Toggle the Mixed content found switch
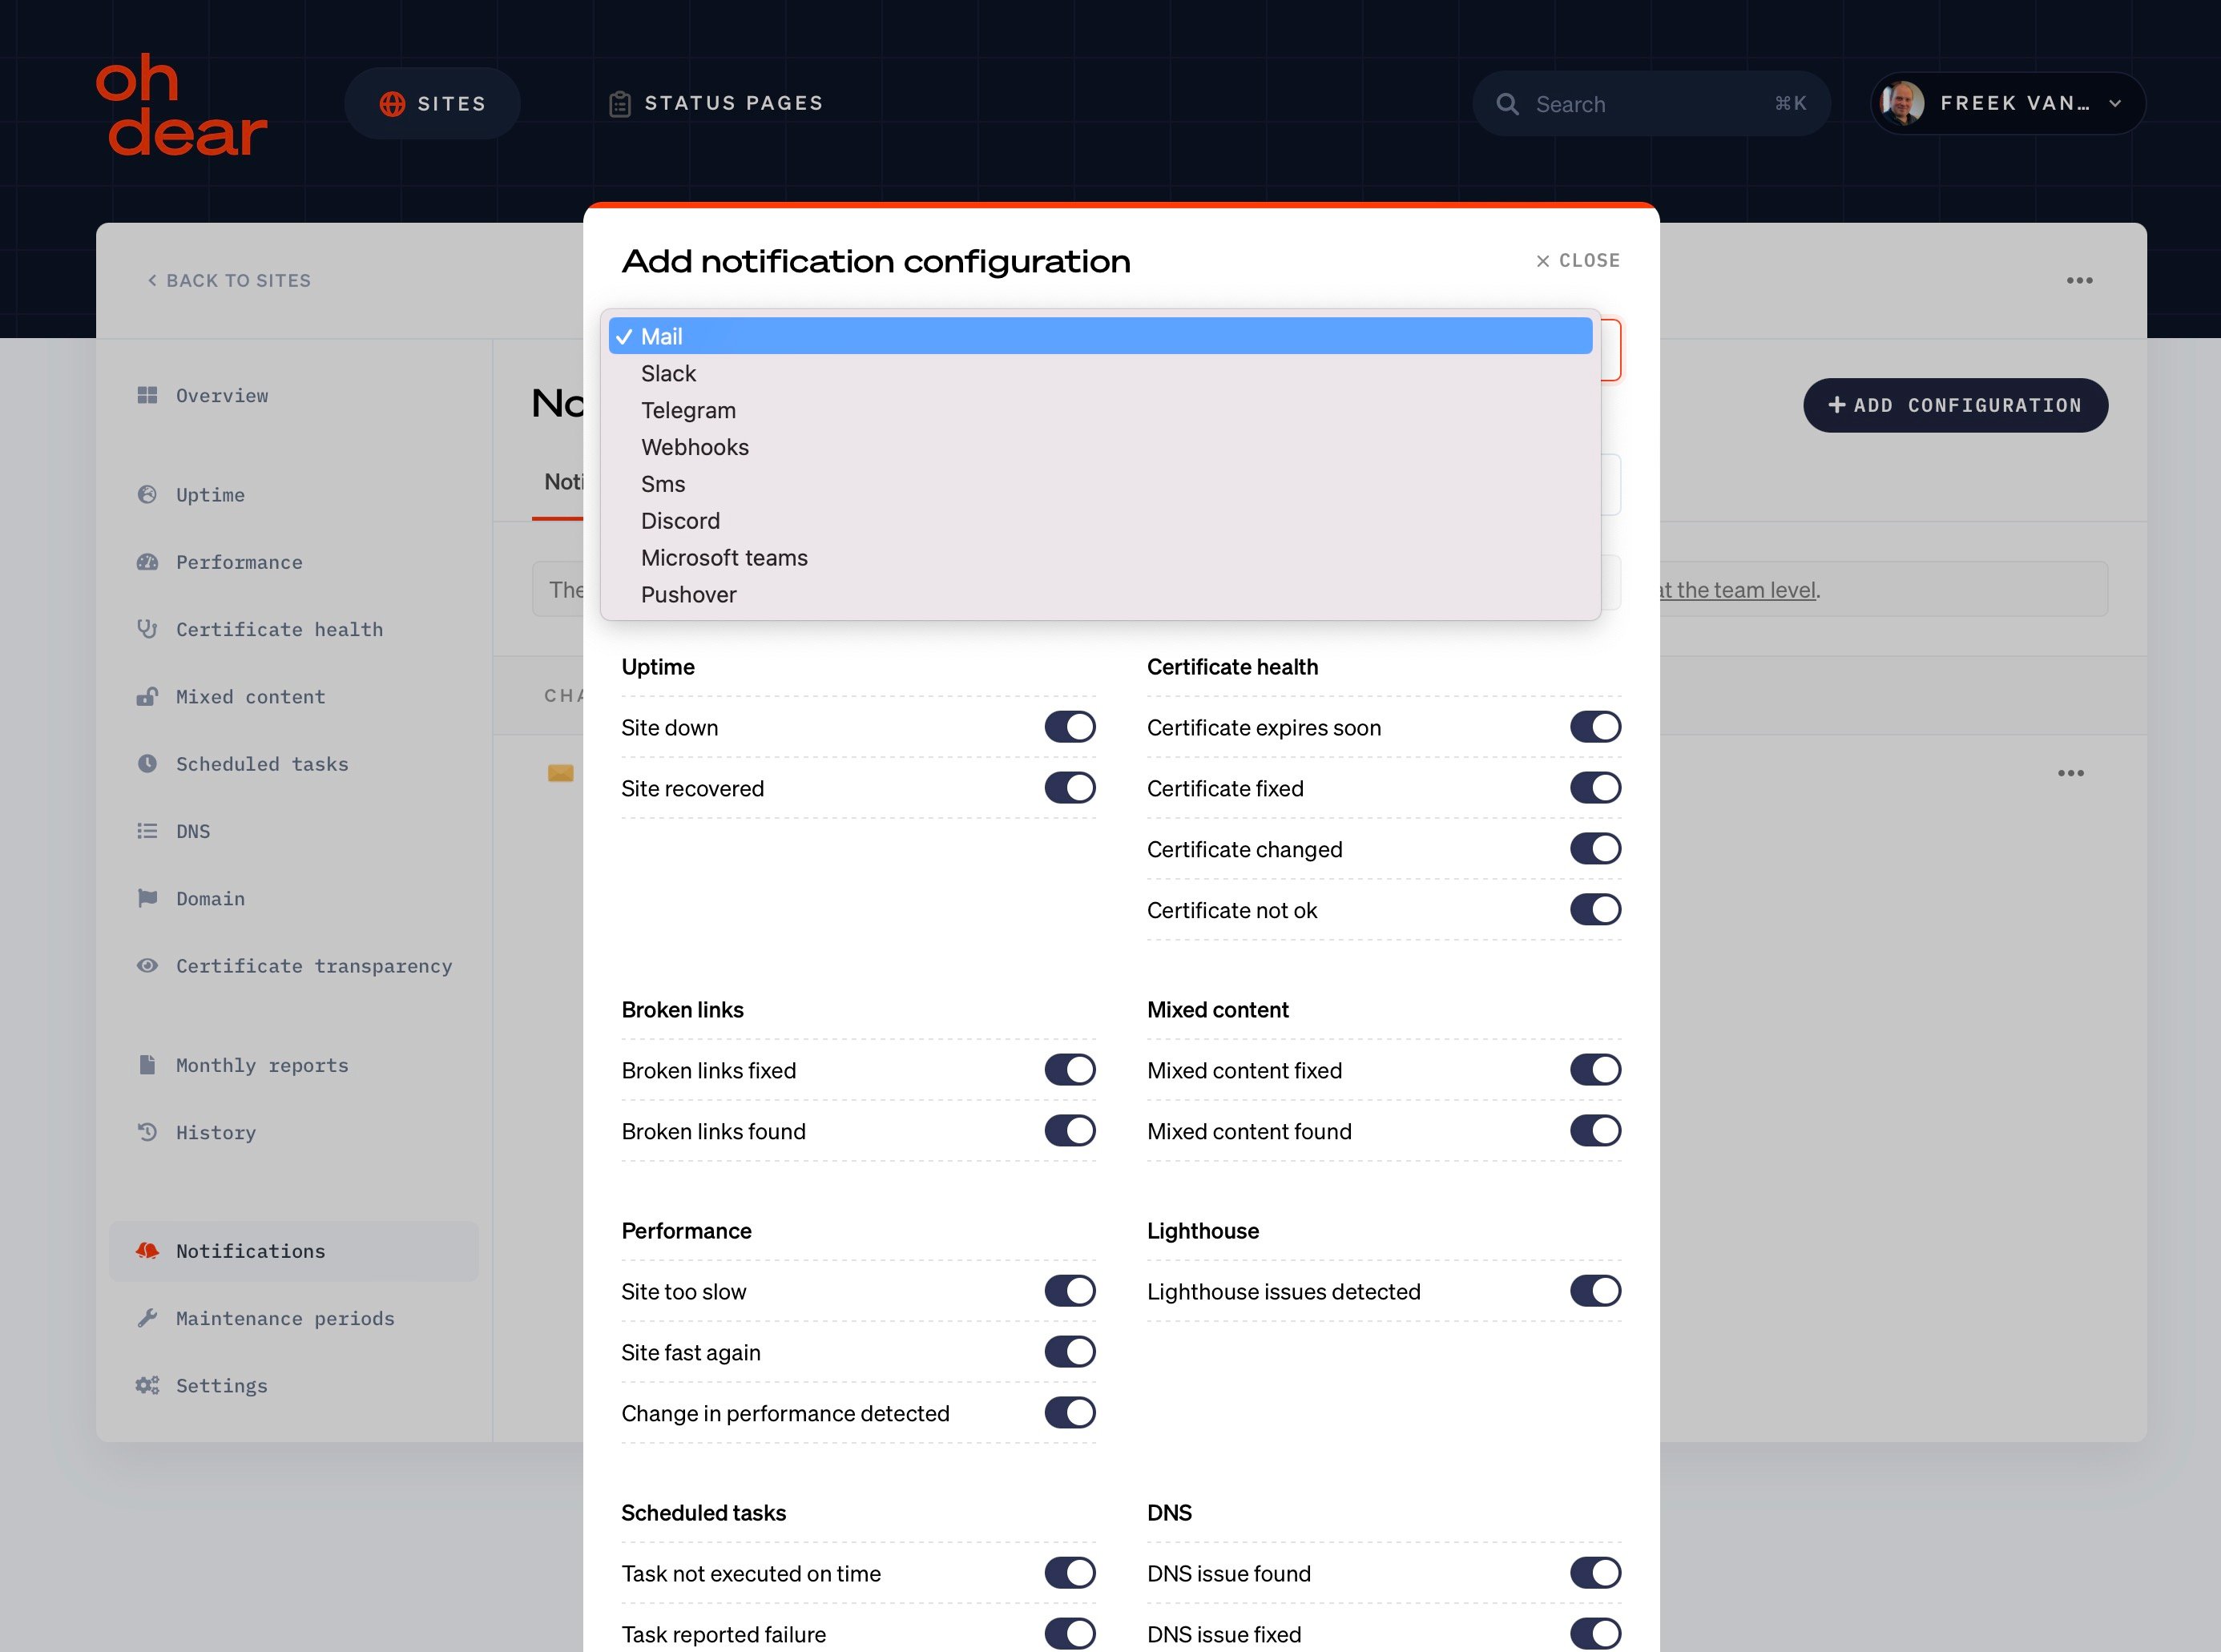This screenshot has height=1652, width=2221. click(x=1595, y=1131)
